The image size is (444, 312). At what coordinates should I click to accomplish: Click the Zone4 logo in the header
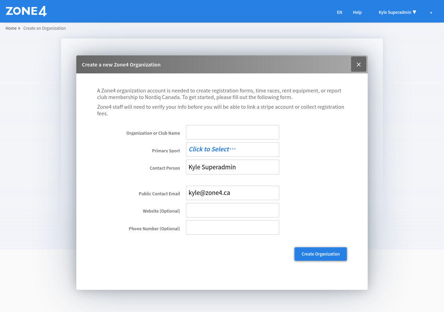pos(26,11)
